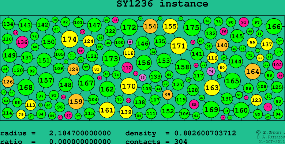Click the green circle numbered 143
The image size is (285, 144).
(x=25, y=25)
